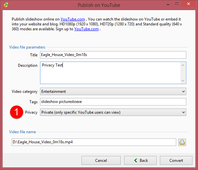Click the application icon in the title bar
Screen dimensions: 198x170
(x=6, y=5)
